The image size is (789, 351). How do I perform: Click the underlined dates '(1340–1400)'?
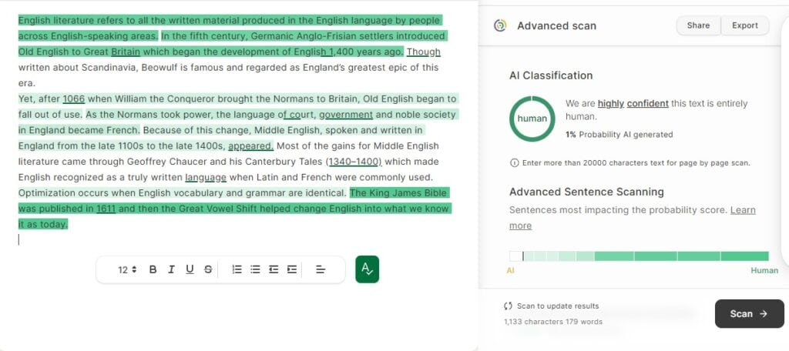click(354, 162)
